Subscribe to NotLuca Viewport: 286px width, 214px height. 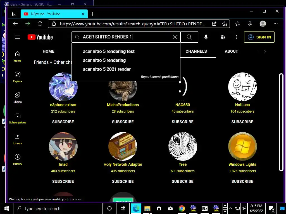242,122
